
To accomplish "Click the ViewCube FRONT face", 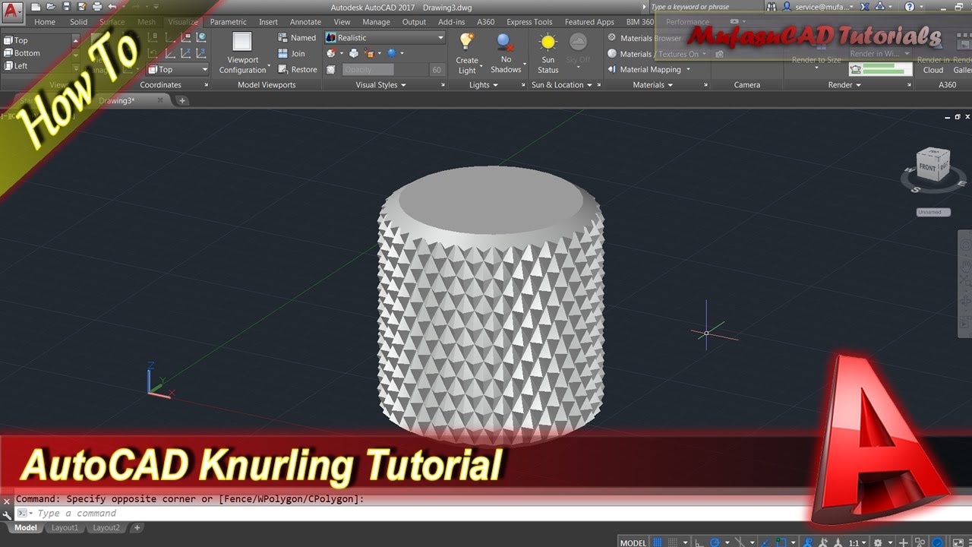I will 928,166.
